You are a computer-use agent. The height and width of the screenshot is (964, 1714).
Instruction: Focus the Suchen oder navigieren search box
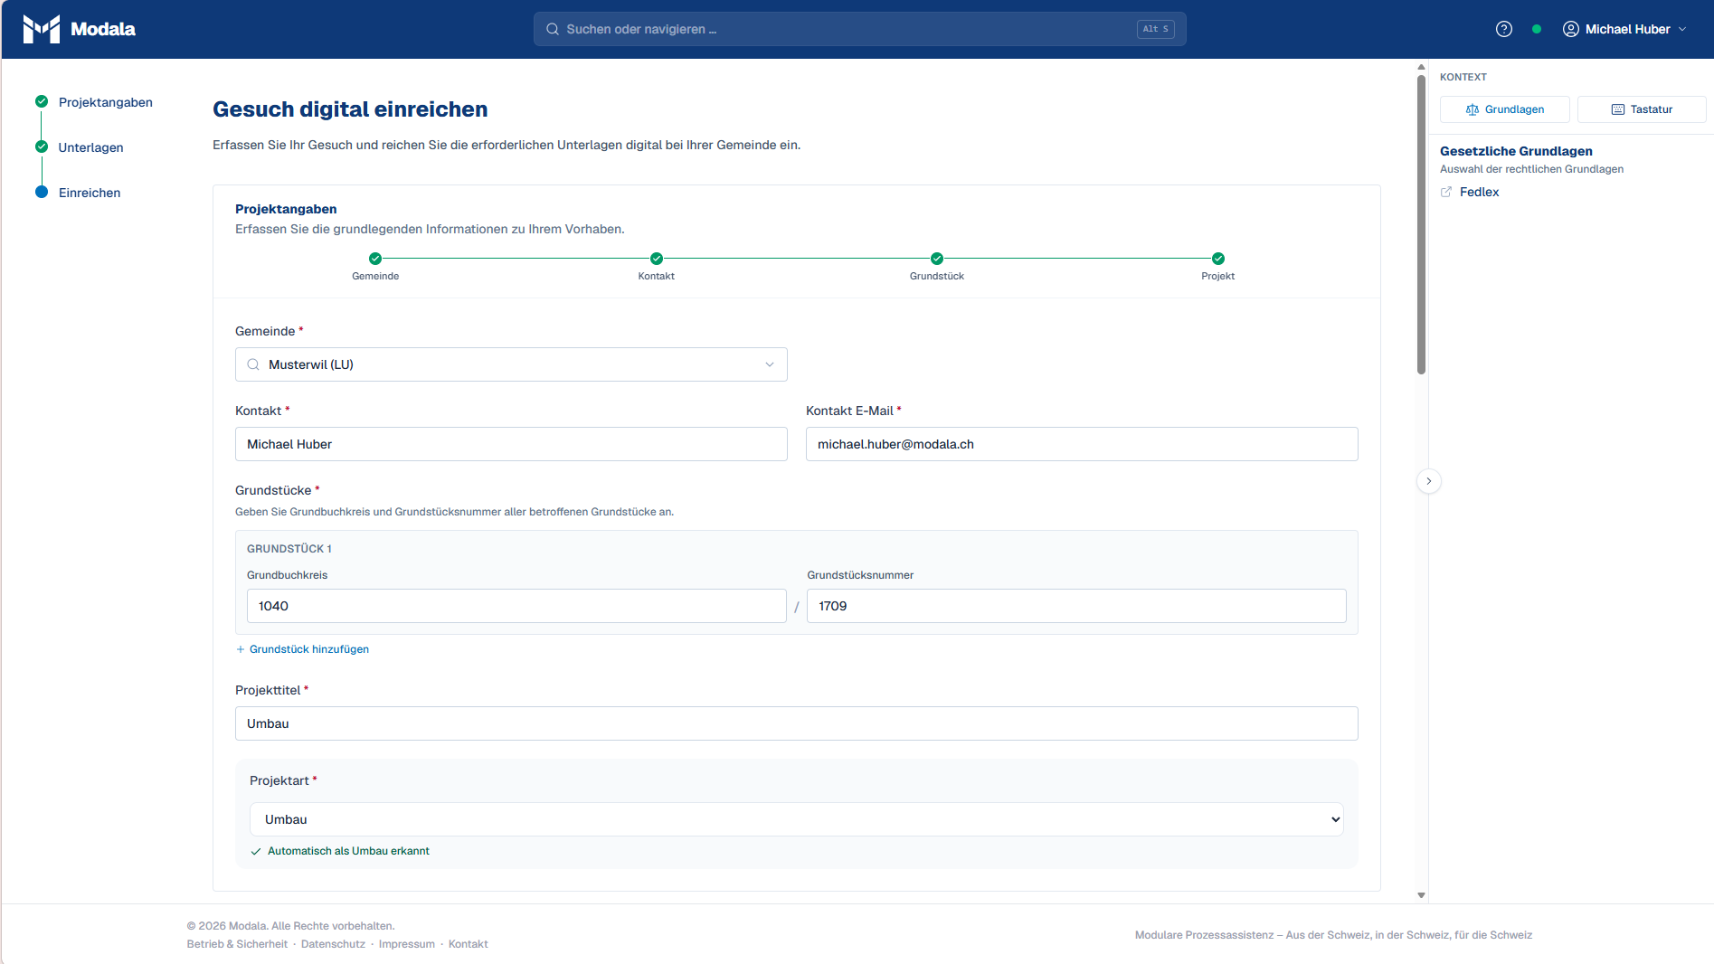click(x=859, y=29)
